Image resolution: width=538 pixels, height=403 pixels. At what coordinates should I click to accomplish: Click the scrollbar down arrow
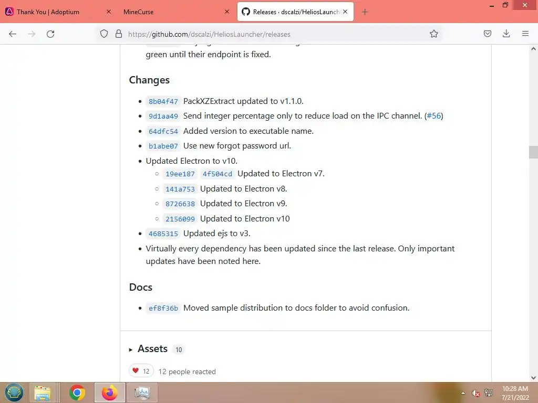(533, 378)
